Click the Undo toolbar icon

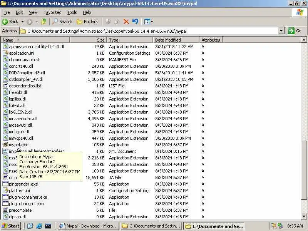coord(135,22)
